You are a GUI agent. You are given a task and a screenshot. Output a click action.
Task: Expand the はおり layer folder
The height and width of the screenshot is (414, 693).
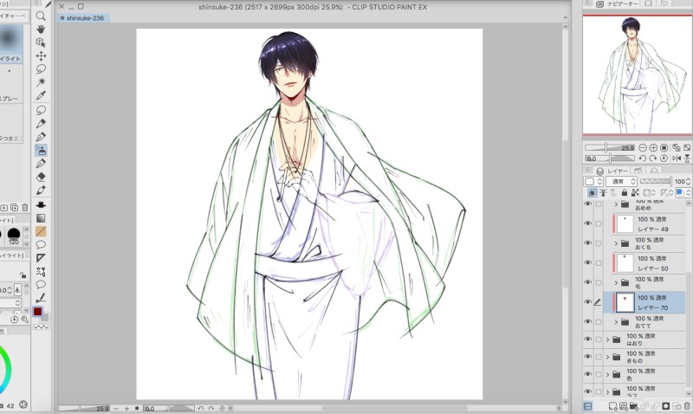(608, 340)
